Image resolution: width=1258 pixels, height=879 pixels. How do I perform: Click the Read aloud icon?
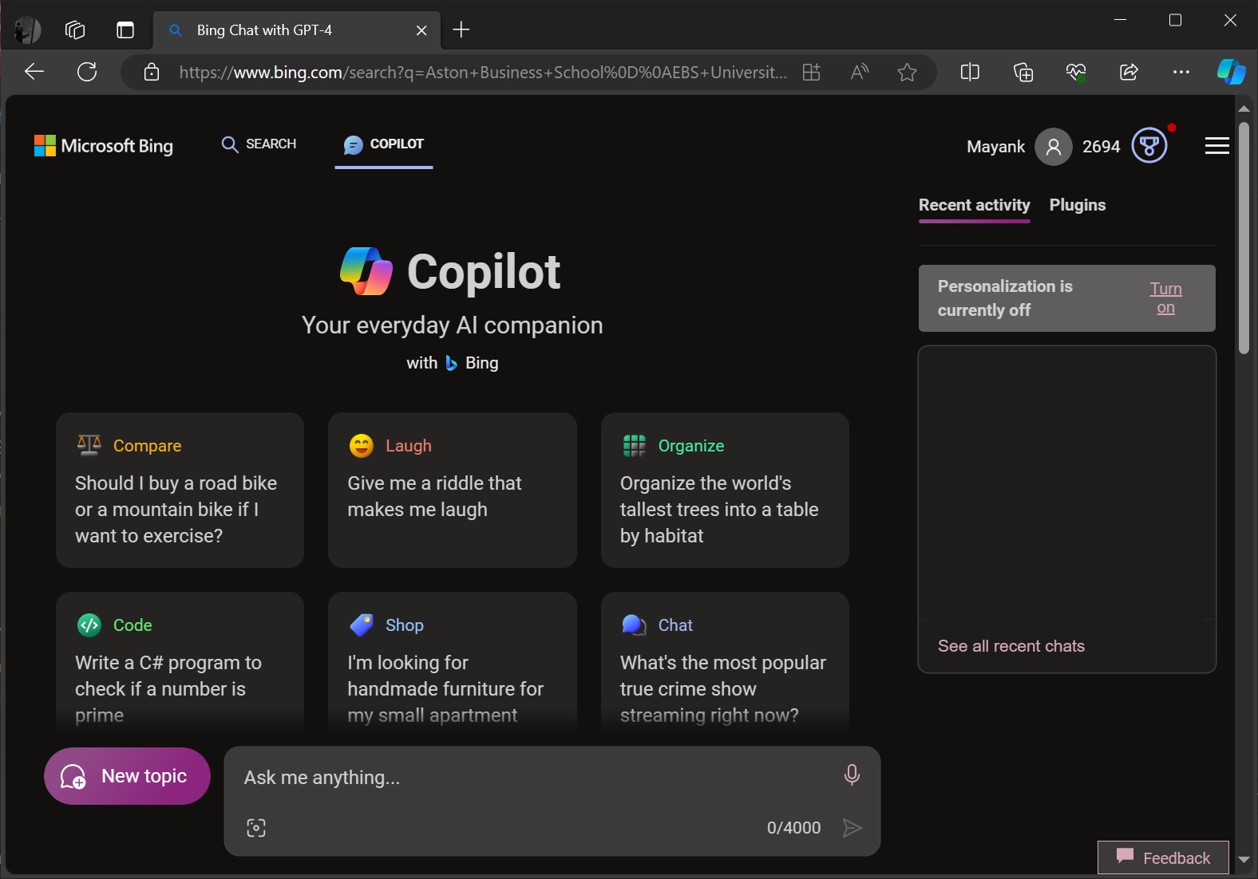(860, 73)
